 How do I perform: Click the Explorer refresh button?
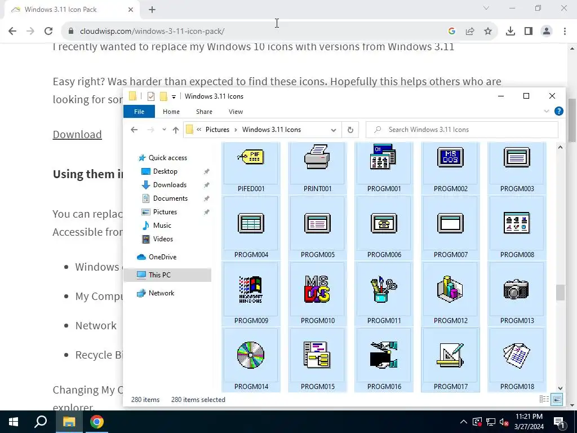tap(350, 130)
